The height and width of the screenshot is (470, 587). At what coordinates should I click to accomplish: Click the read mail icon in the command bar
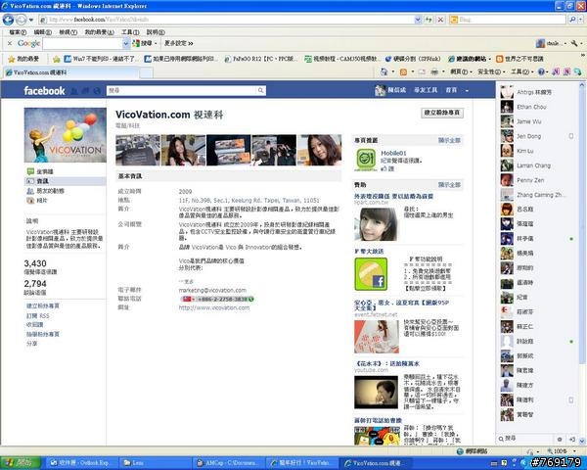click(422, 71)
